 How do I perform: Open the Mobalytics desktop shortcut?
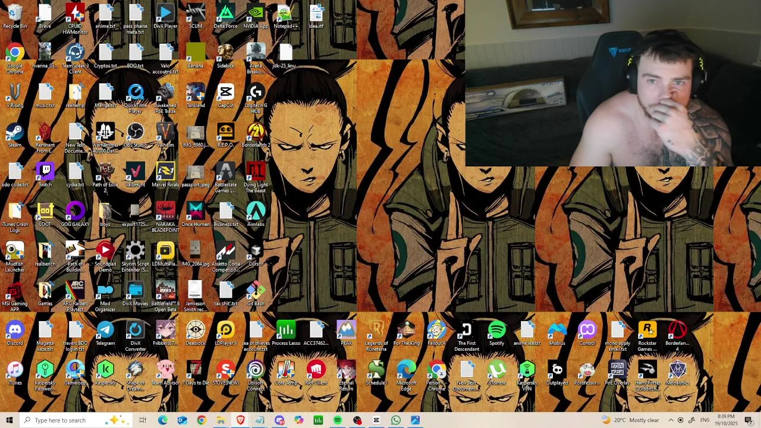click(677, 373)
